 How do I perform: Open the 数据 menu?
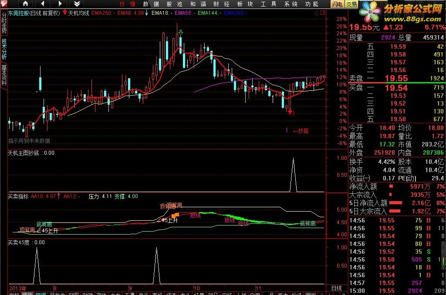tap(151, 4)
